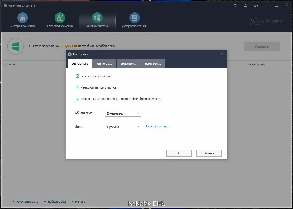Switch to the Исключ... tab
293x209 pixels.
[129, 64]
